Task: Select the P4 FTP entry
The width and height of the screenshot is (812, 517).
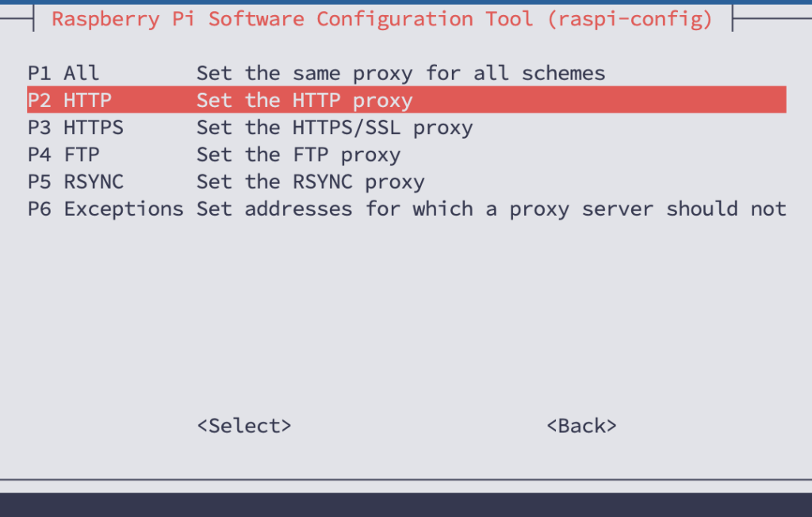Action: pos(63,155)
